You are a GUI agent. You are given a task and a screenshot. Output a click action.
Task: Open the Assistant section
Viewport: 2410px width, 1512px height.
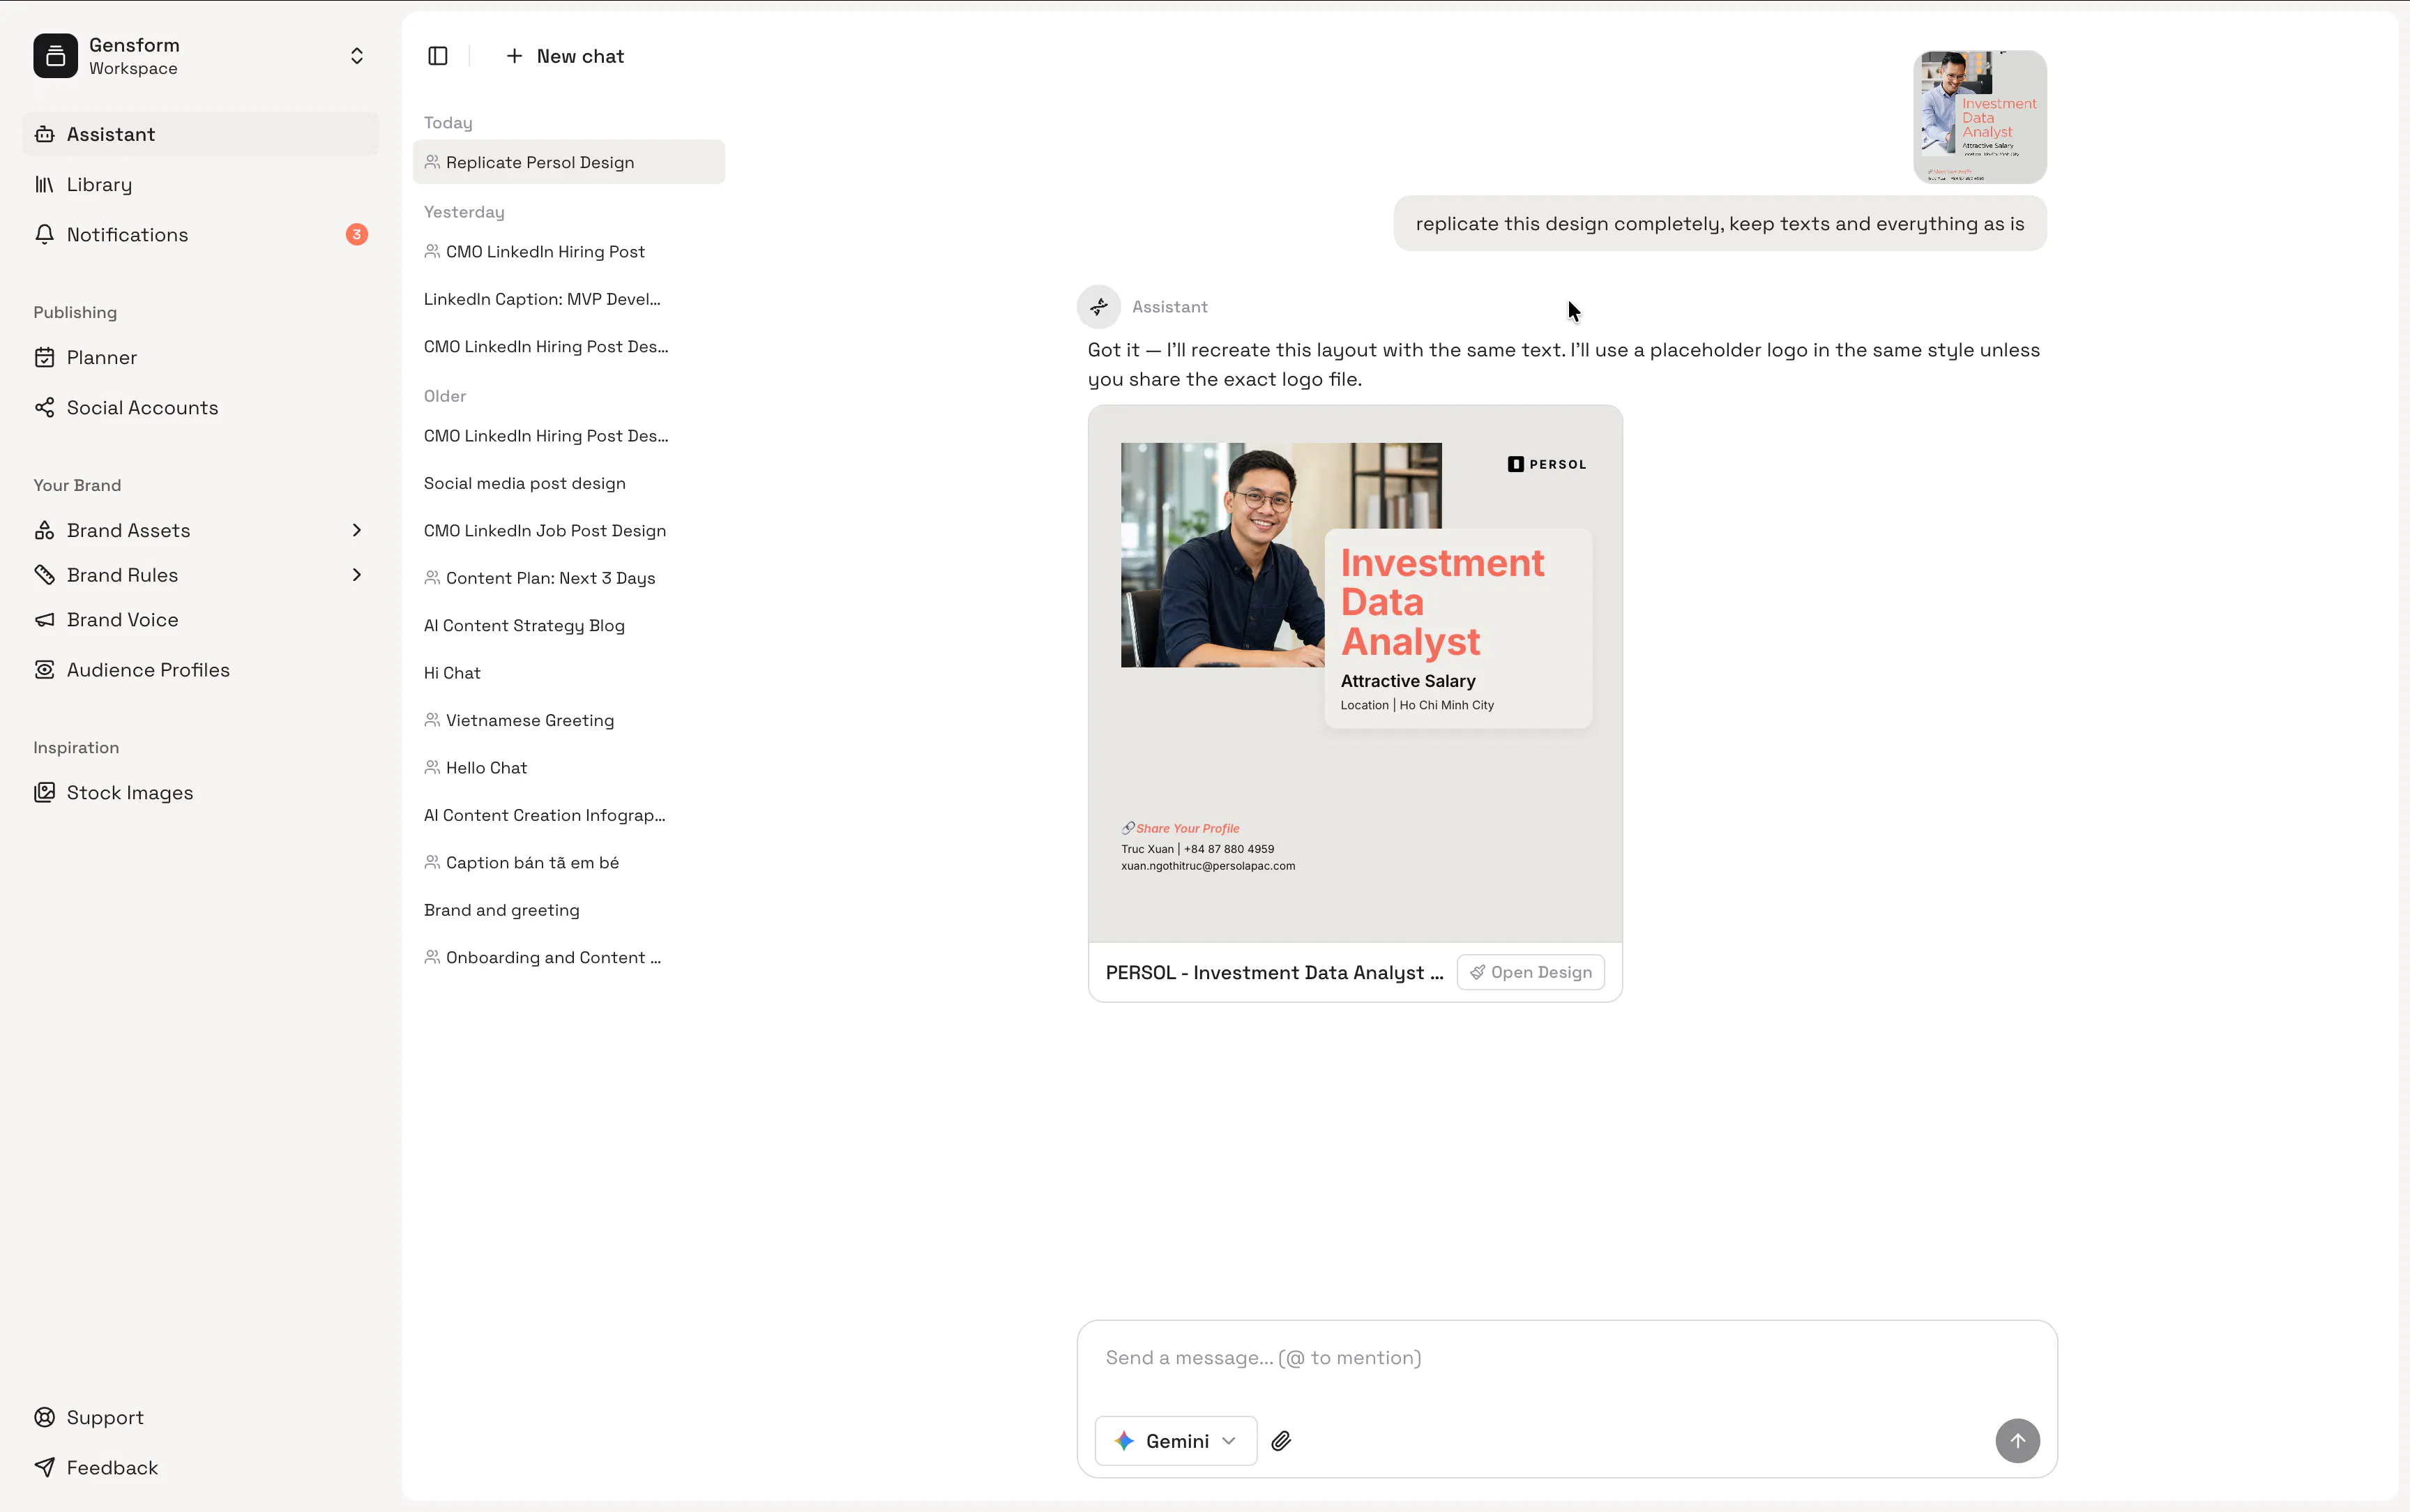point(200,134)
